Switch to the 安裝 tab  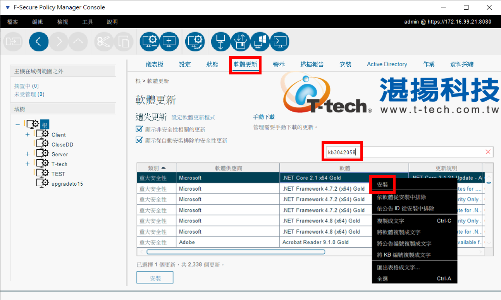point(345,64)
